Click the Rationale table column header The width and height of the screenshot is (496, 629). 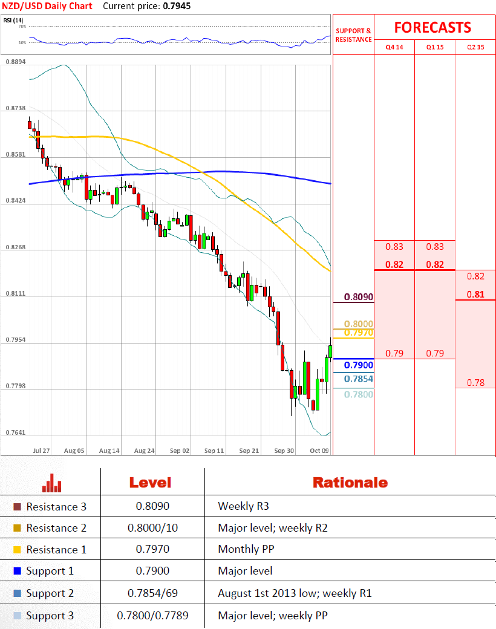coord(350,483)
